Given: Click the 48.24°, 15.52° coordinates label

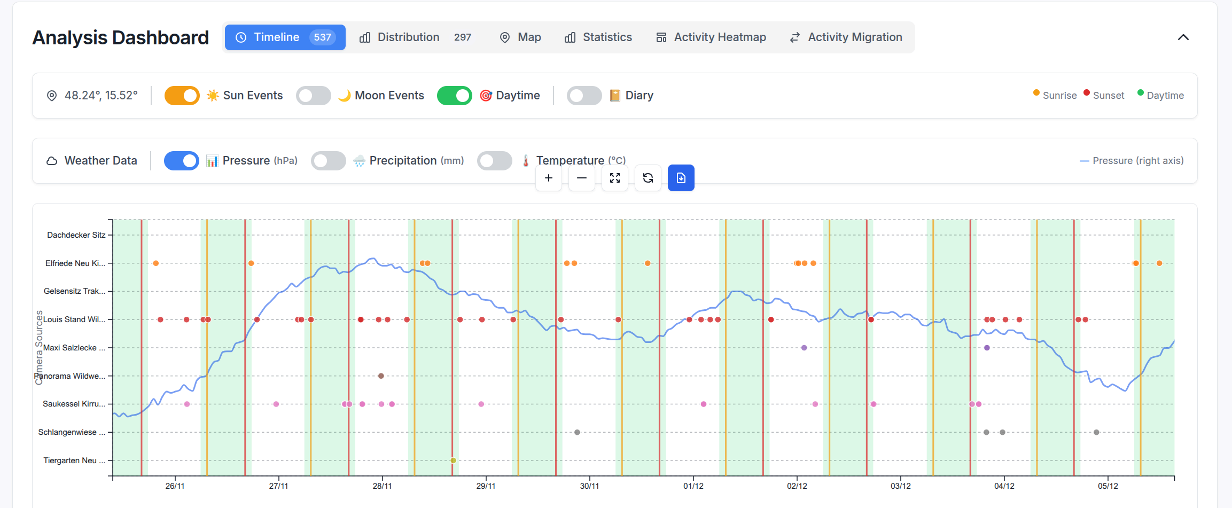Looking at the screenshot, I should click(101, 95).
